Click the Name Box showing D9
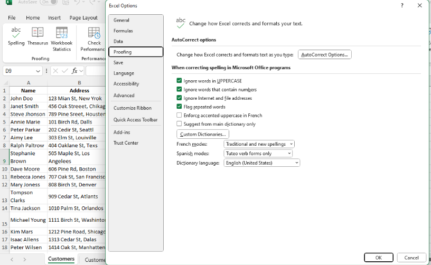 click(x=19, y=71)
